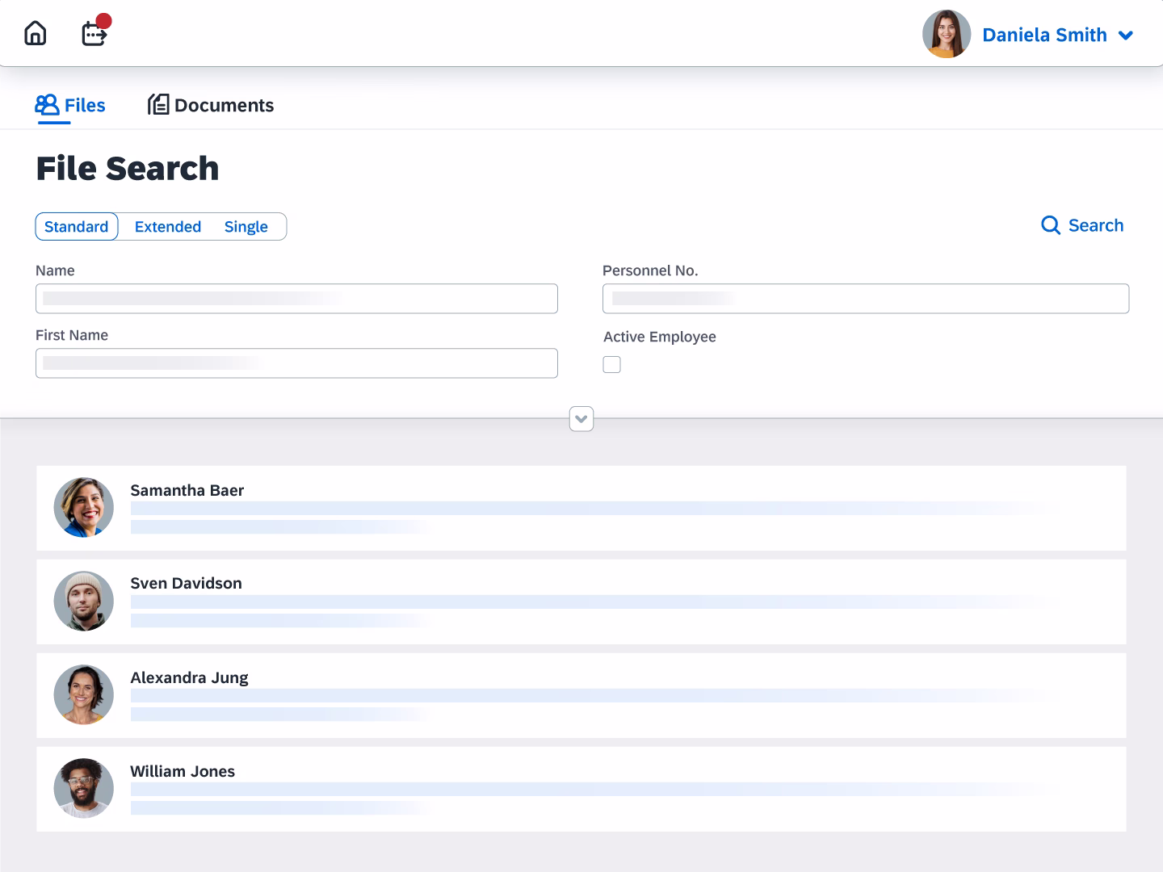Switch to Extended search mode
Viewport: 1163px width, 872px height.
[168, 227]
